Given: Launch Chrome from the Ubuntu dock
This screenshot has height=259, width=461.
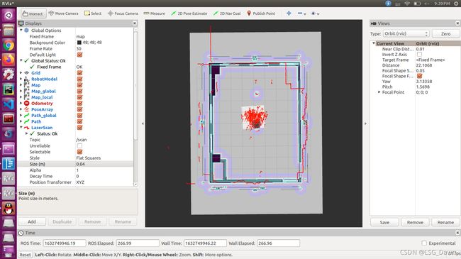Looking at the screenshot, I should tap(9, 45).
